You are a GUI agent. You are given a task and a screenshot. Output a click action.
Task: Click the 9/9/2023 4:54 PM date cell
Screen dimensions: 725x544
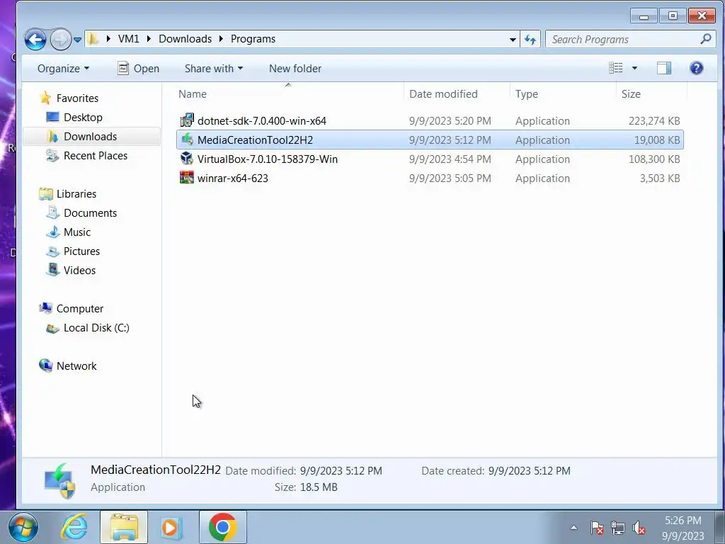coord(450,159)
